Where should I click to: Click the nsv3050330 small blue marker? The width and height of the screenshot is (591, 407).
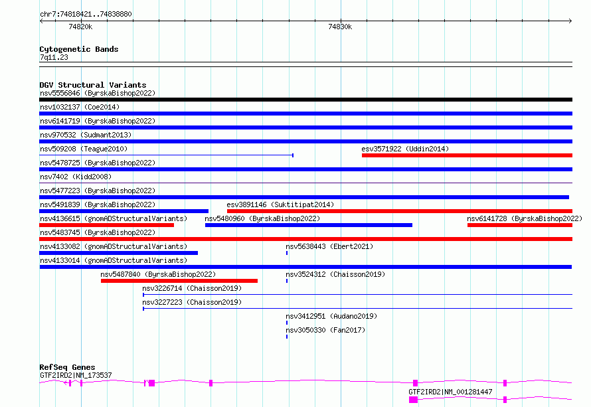(287, 337)
